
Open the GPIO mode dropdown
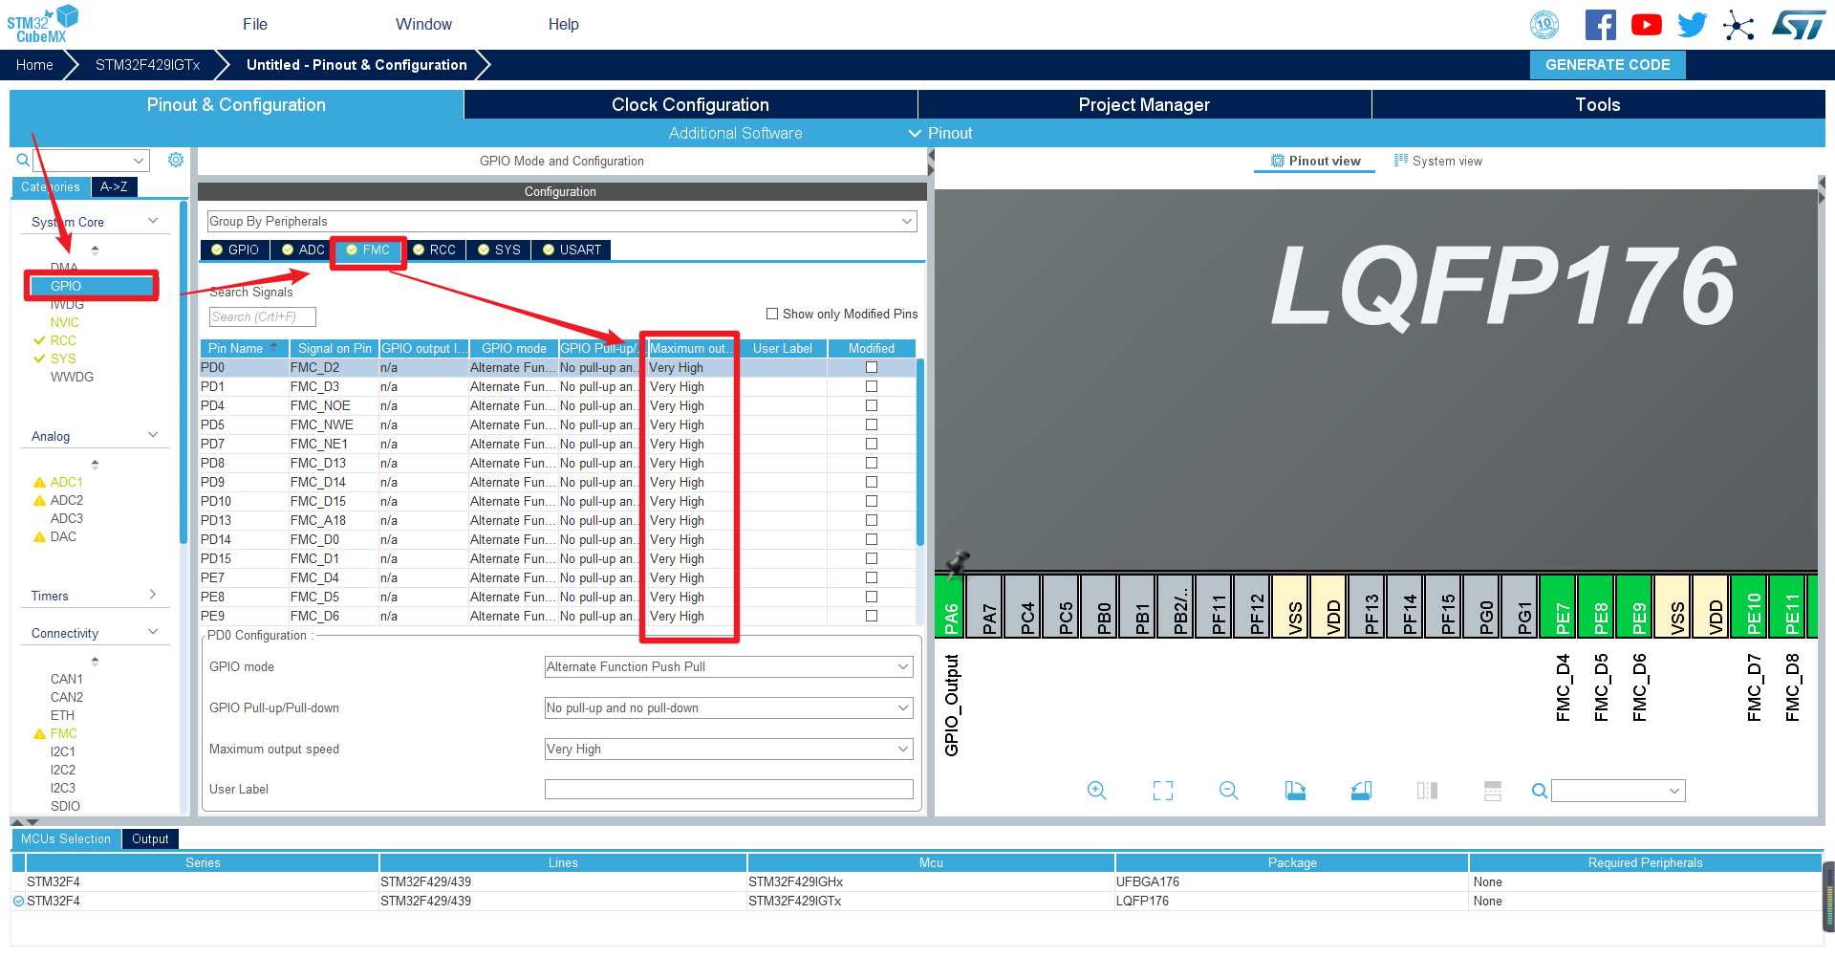coord(728,666)
